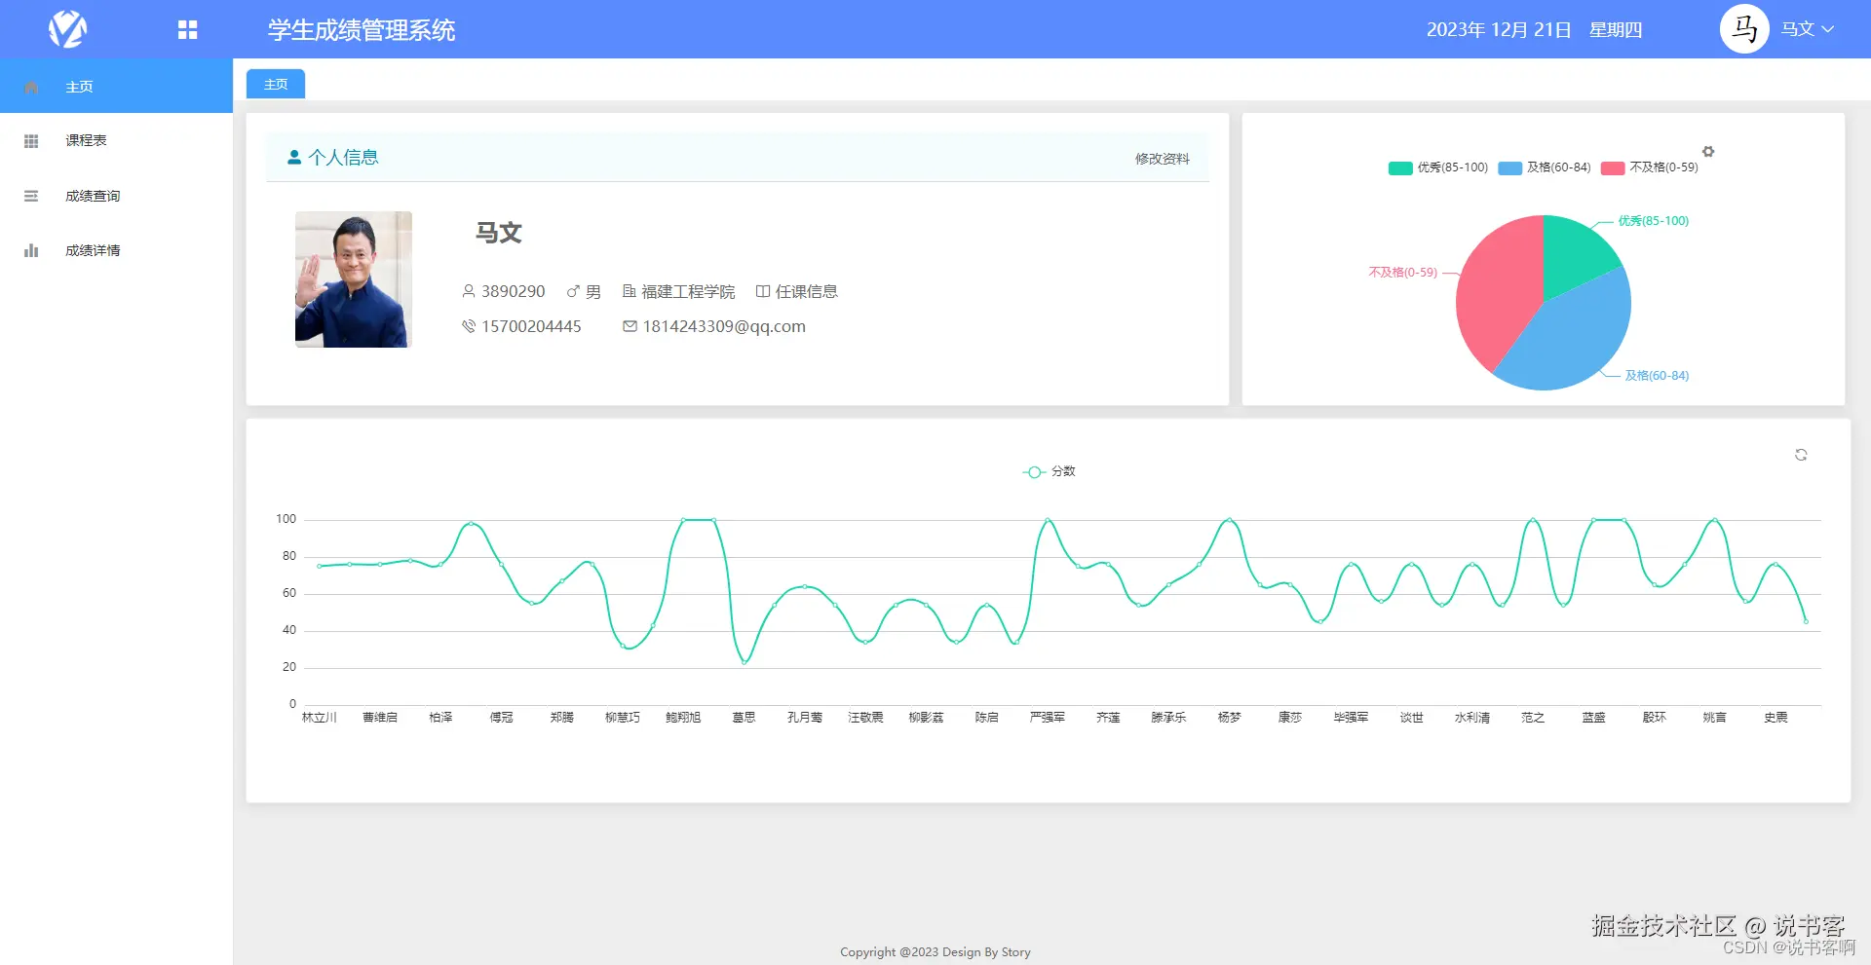Image resolution: width=1871 pixels, height=965 pixels.
Task: Click the 成绩查询 list icon in the sidebar
Action: (x=31, y=195)
